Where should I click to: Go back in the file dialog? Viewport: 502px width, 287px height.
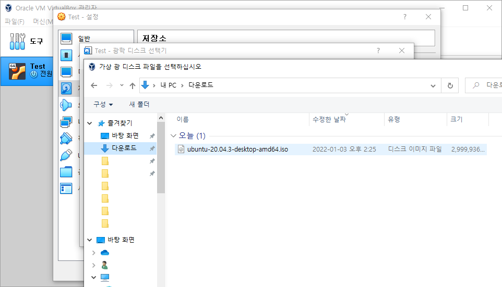94,85
